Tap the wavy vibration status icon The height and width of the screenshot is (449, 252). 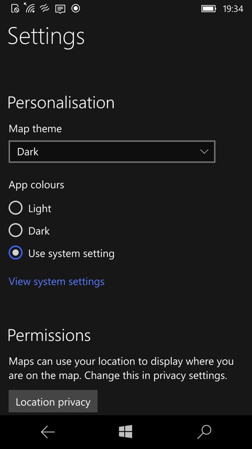[45, 8]
